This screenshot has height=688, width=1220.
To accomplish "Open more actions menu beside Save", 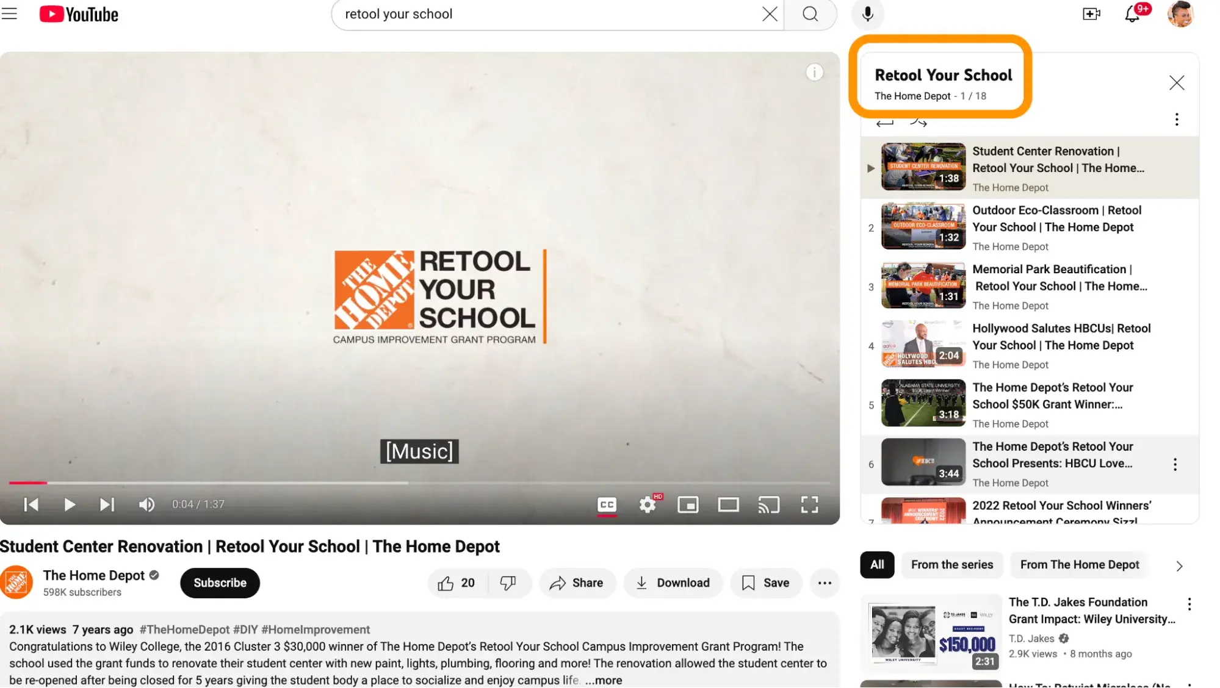I will pos(825,583).
